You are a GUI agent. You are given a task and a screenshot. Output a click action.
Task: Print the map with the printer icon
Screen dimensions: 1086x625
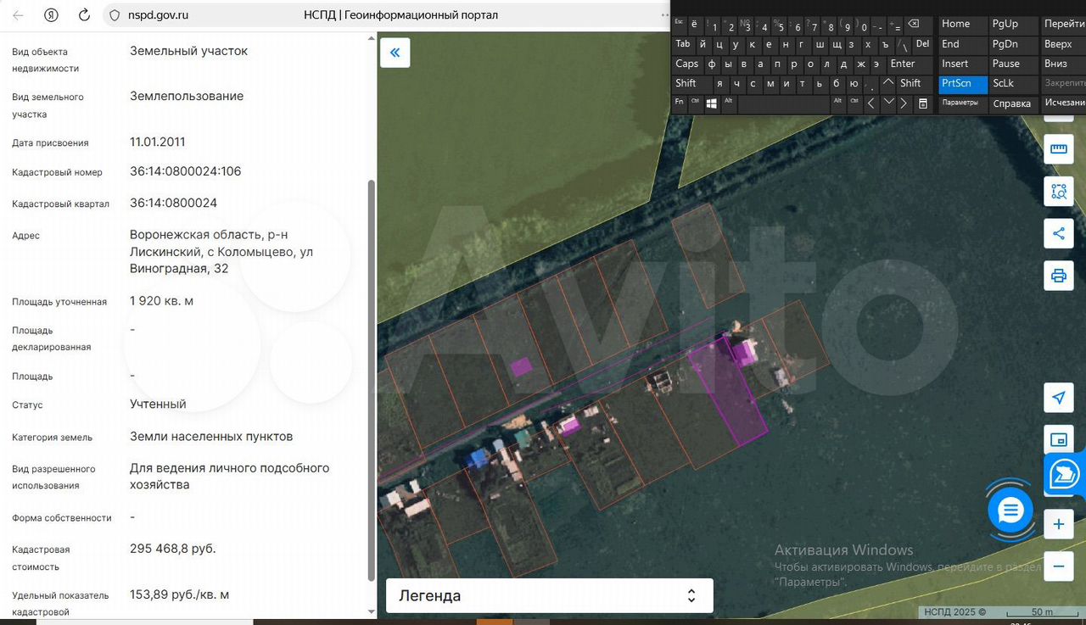click(1058, 276)
